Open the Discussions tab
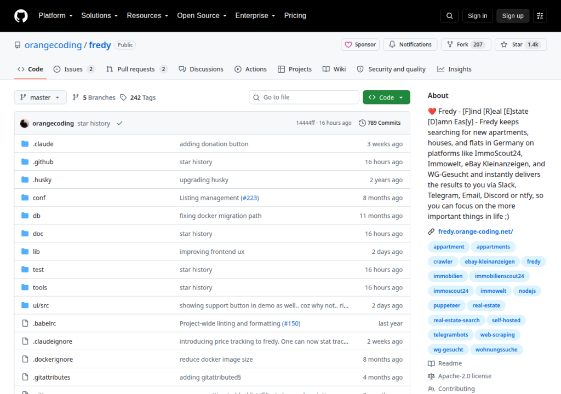Viewport: 561px width, 394px height. 201,69
